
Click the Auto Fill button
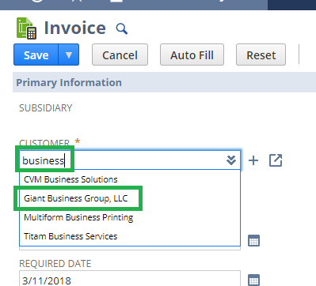[192, 55]
